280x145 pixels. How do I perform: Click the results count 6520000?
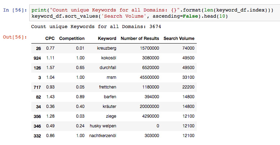151,68
